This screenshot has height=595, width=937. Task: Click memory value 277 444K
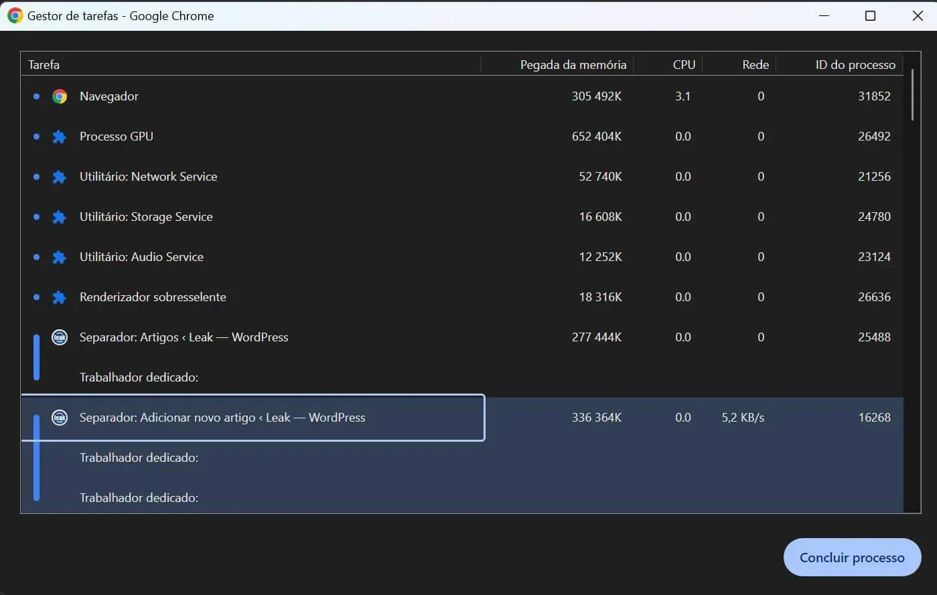(x=596, y=337)
